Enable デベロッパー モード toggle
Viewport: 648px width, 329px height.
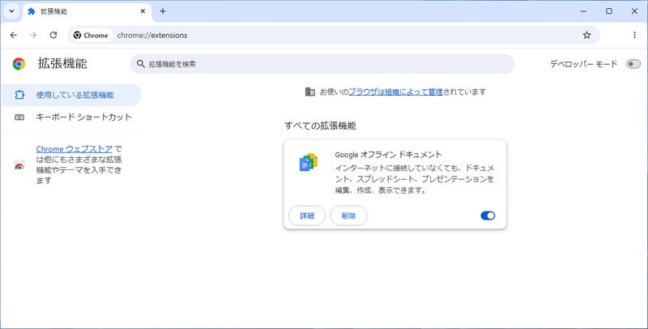[633, 64]
